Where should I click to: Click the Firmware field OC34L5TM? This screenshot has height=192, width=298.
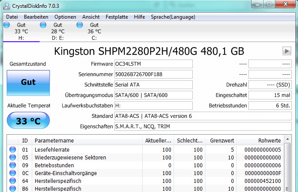(154, 64)
